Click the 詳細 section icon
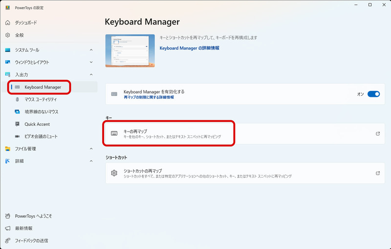 (x=8, y=161)
